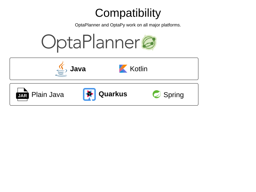Click the Java coffee cup logo
Viewport: 256px width, 192px height.
tap(61, 69)
